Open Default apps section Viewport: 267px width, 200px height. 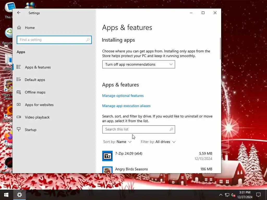coord(54,80)
